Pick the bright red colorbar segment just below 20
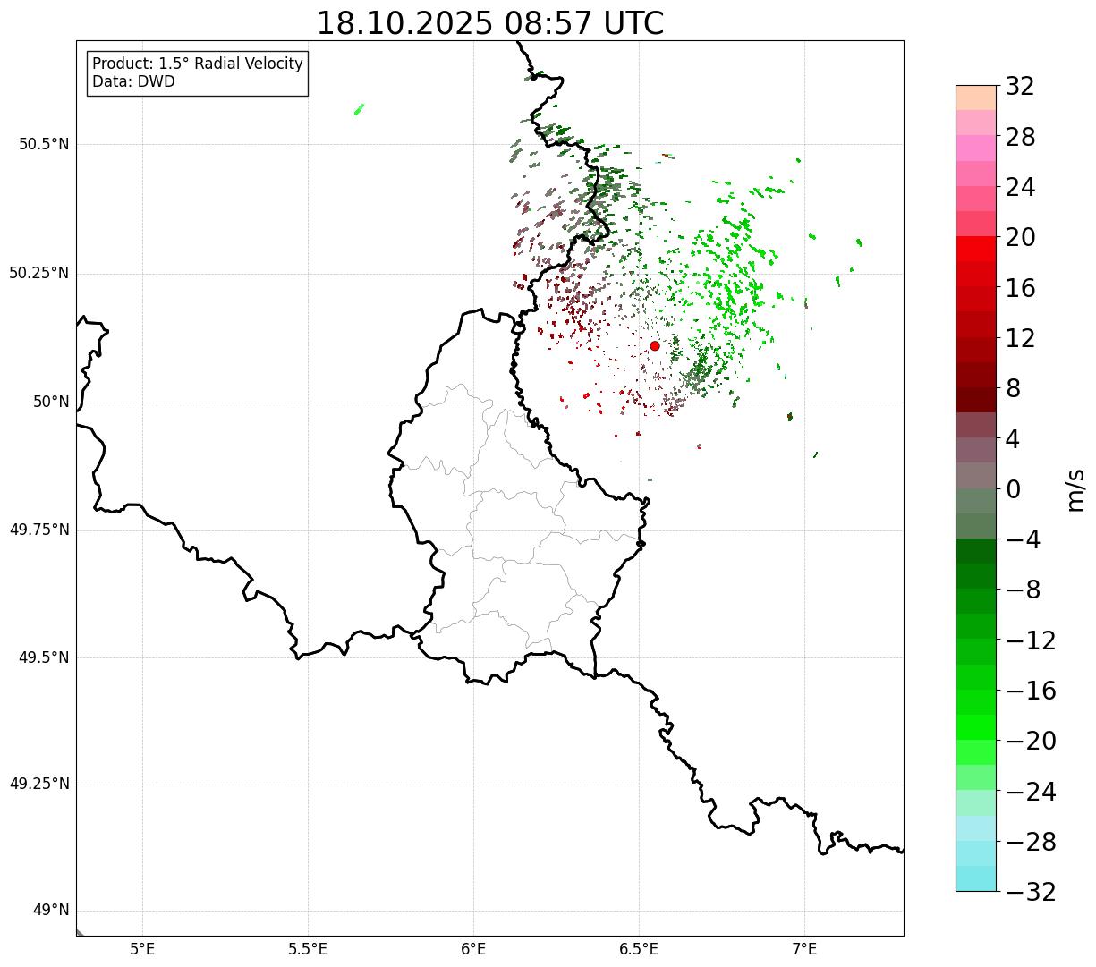This screenshot has width=1096, height=967. pyautogui.click(x=976, y=249)
